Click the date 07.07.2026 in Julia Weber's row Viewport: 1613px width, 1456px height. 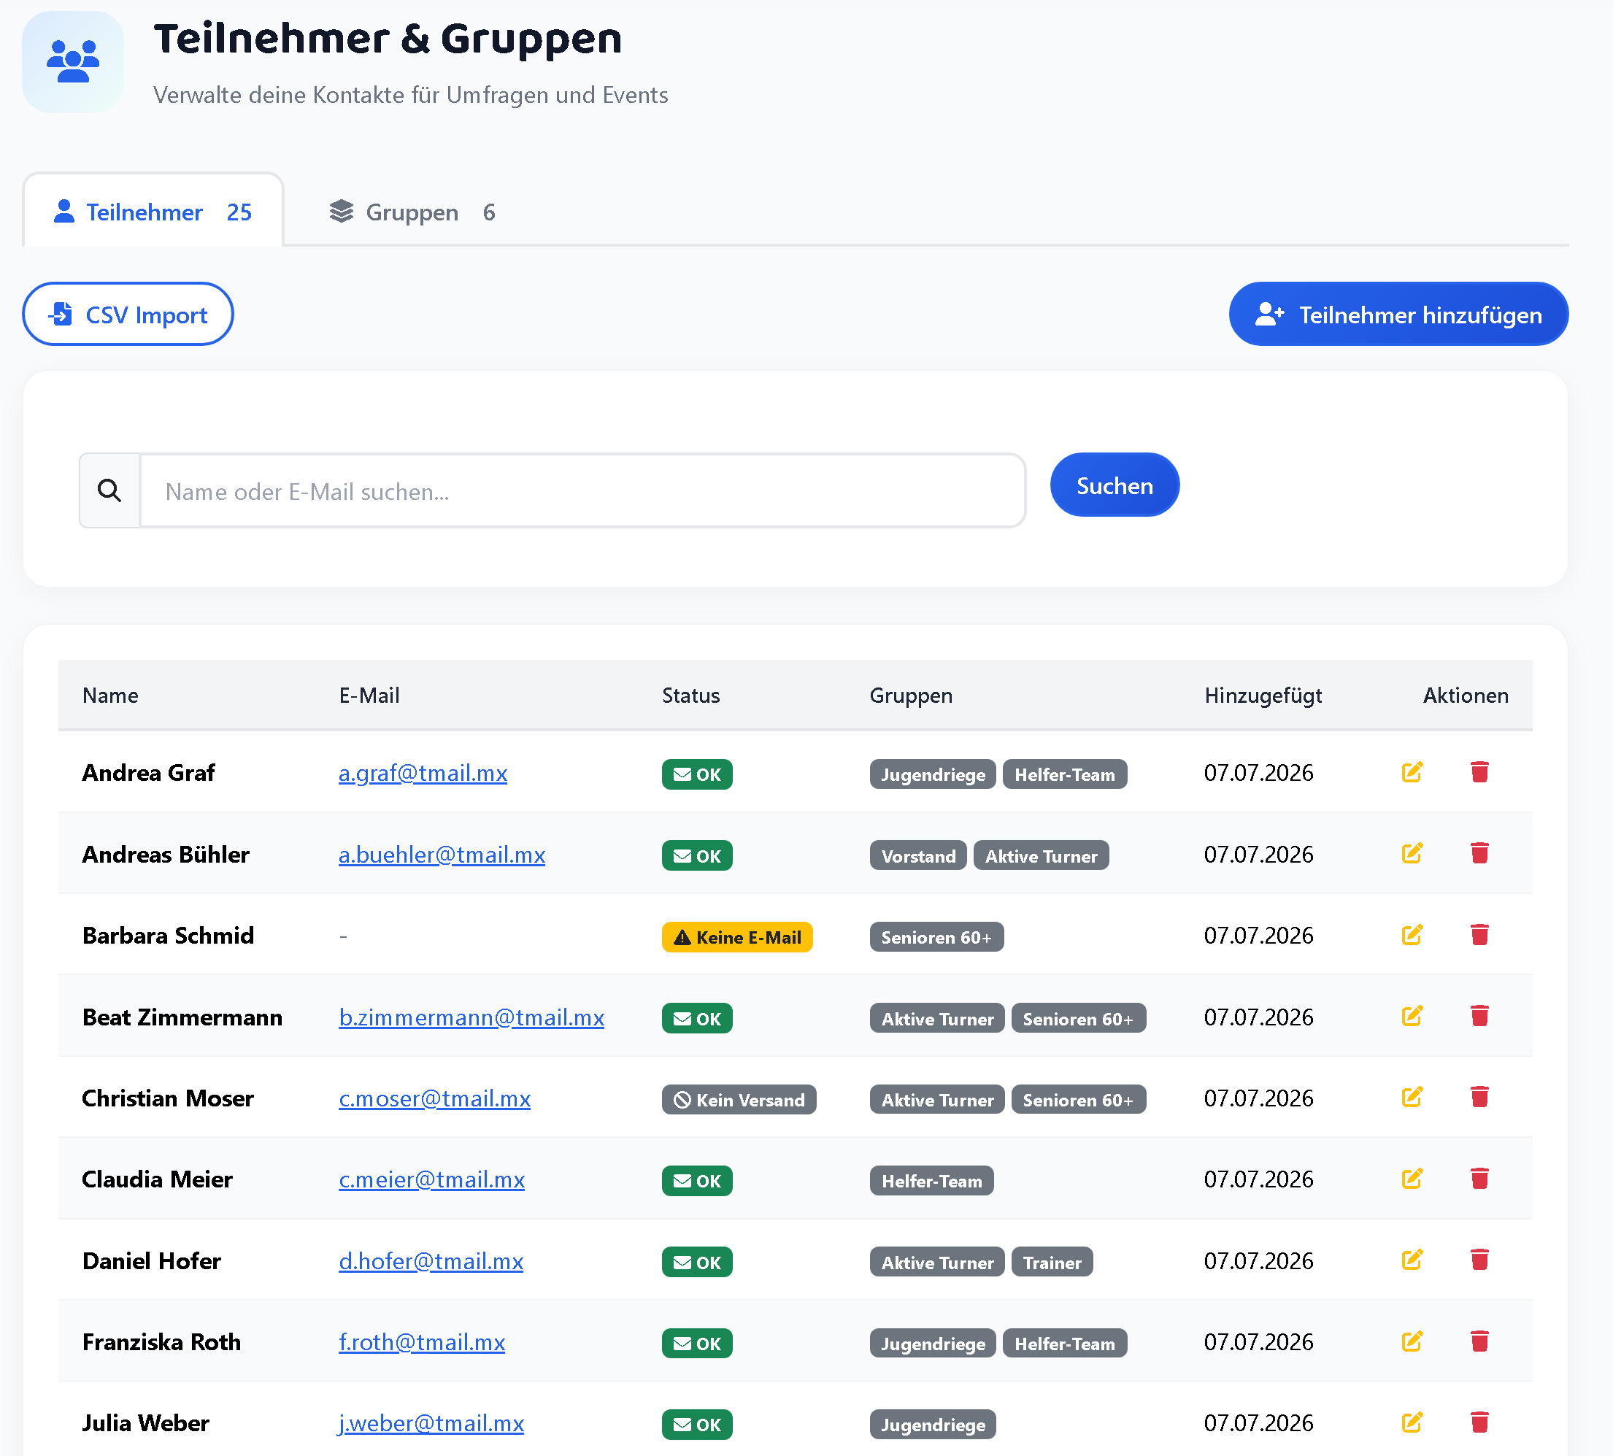[x=1258, y=1422]
